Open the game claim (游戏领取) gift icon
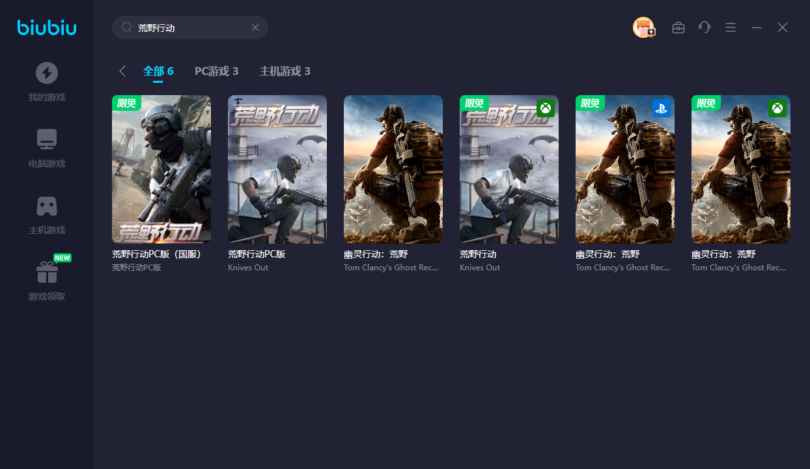Viewport: 810px width, 469px height. [46, 272]
